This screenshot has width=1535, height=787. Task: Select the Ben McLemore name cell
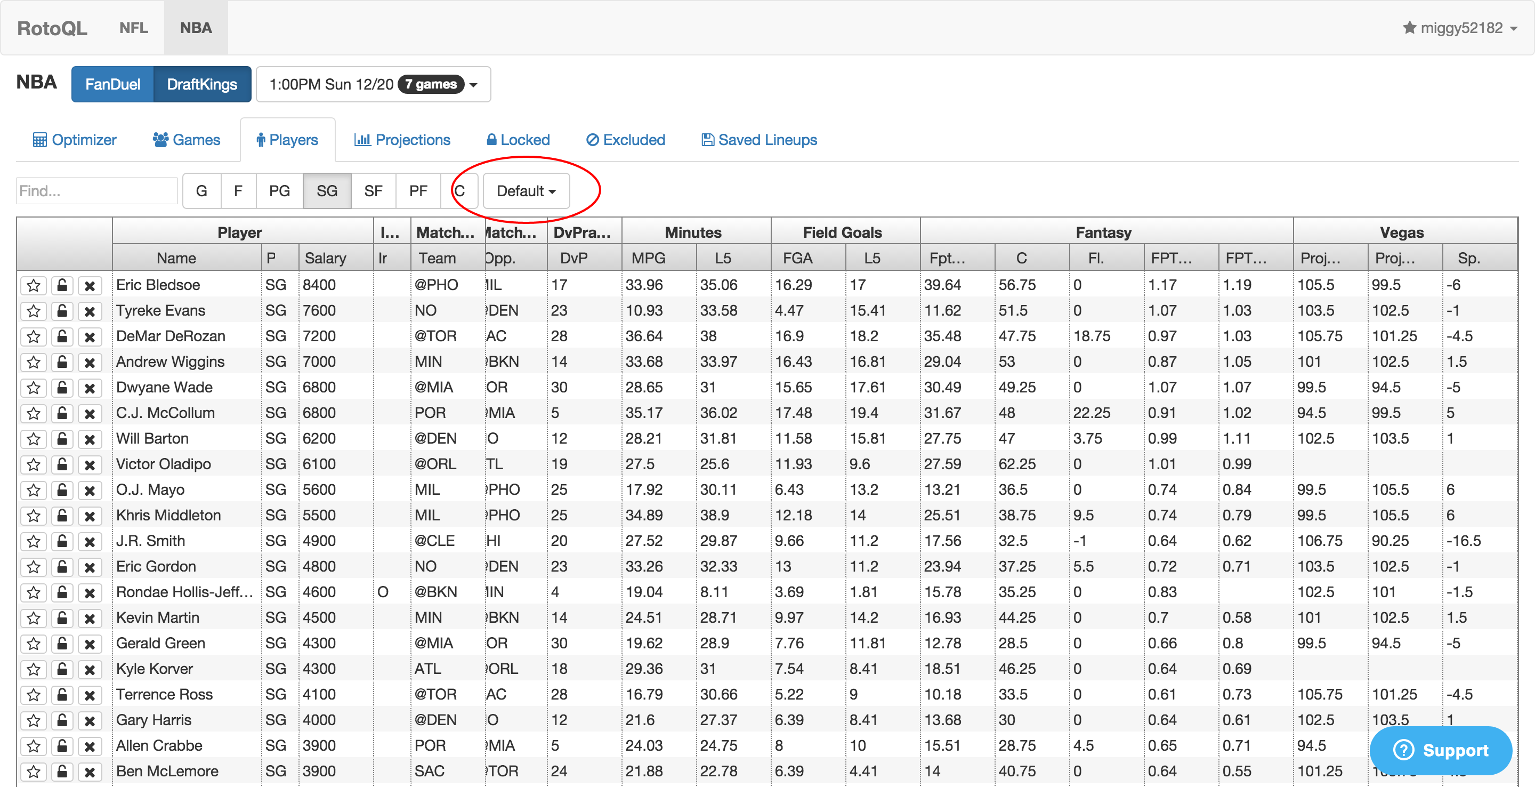(x=187, y=772)
